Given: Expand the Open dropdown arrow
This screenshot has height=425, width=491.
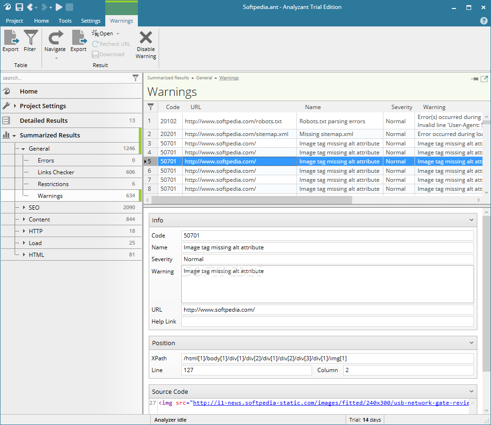Looking at the screenshot, I should click(x=118, y=34).
